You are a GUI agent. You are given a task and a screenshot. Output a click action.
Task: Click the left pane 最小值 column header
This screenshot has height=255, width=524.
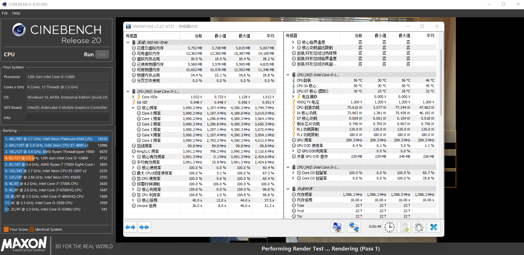coord(216,36)
